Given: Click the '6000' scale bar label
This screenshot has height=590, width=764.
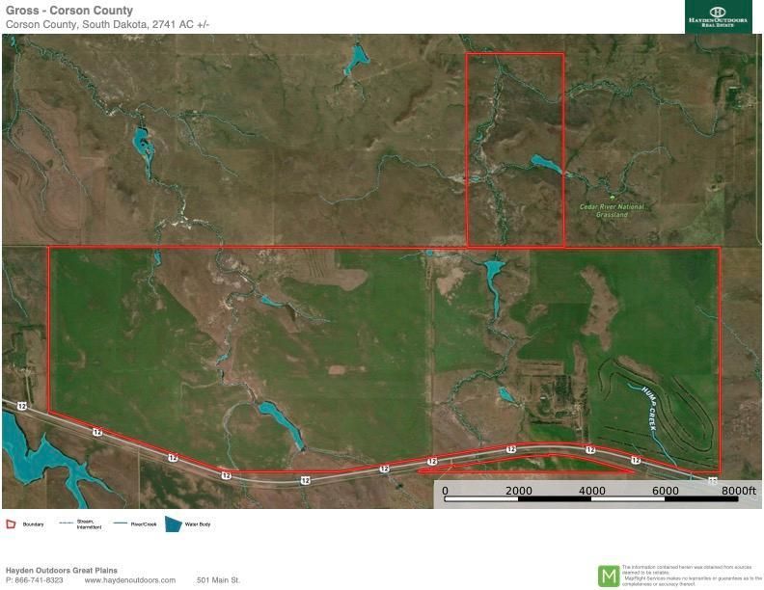Looking at the screenshot, I should [x=665, y=490].
